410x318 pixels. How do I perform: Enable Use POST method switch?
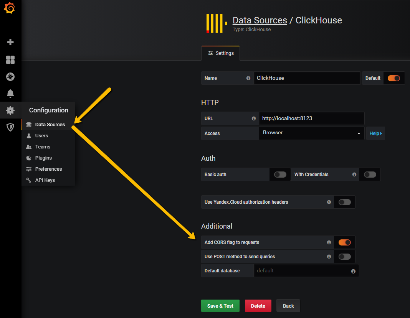pyautogui.click(x=345, y=256)
